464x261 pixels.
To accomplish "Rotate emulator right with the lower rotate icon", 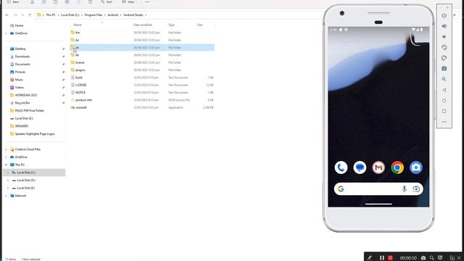I will pyautogui.click(x=444, y=58).
